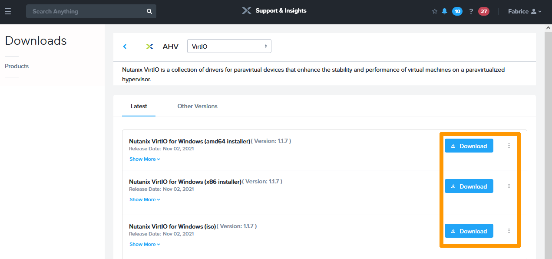Open kebab menu for VirtIO iso
552x259 pixels.
pos(509,231)
